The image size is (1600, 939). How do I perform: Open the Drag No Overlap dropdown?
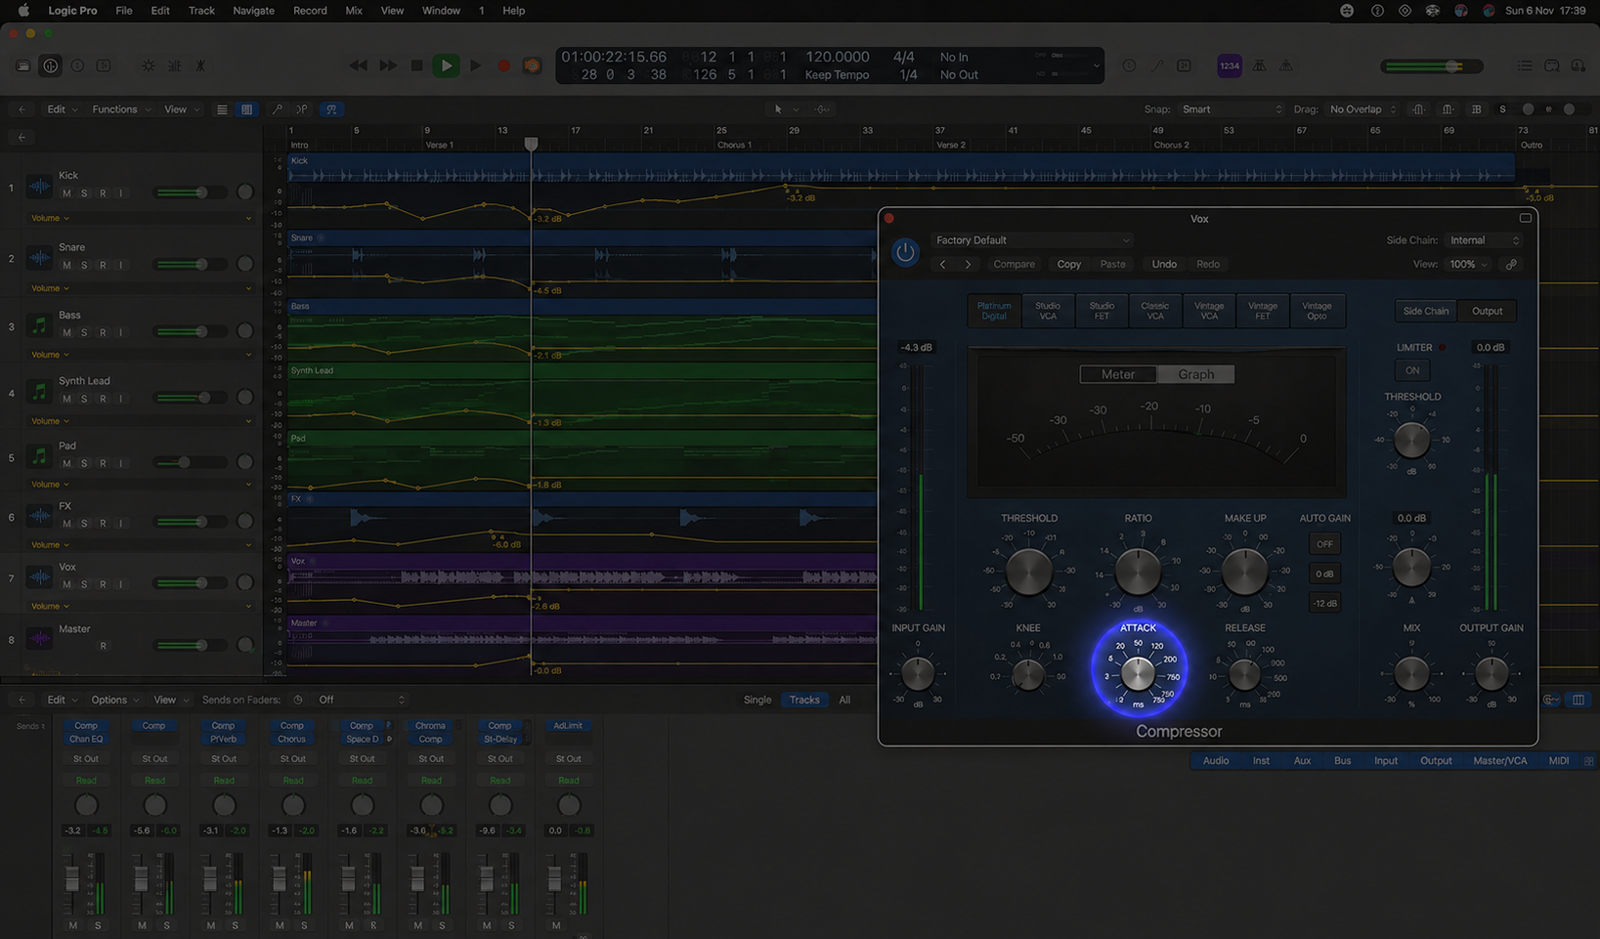pyautogui.click(x=1362, y=109)
